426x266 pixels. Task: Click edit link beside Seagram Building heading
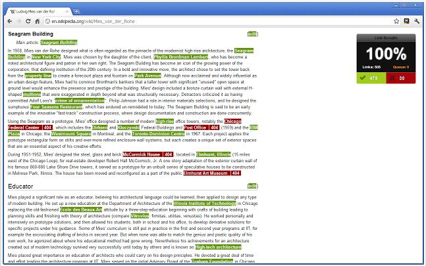[x=253, y=34]
